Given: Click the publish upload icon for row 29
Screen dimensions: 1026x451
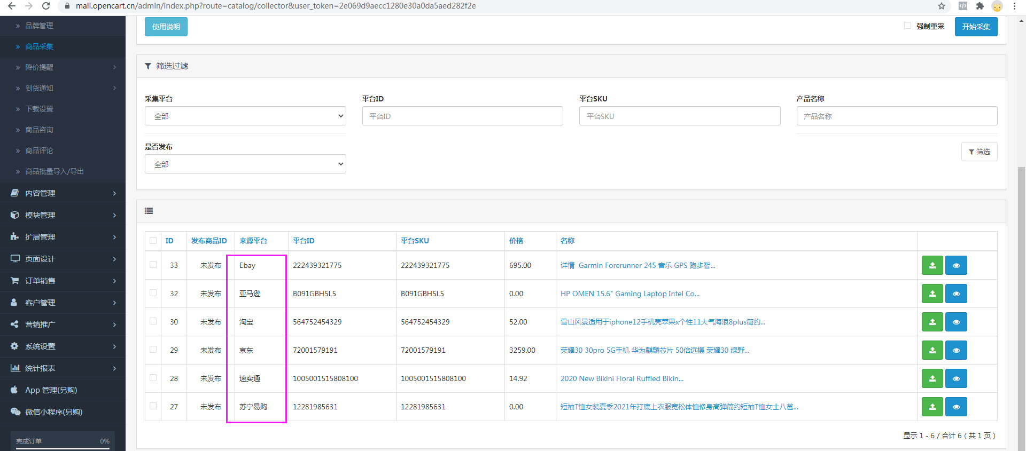Looking at the screenshot, I should point(932,350).
